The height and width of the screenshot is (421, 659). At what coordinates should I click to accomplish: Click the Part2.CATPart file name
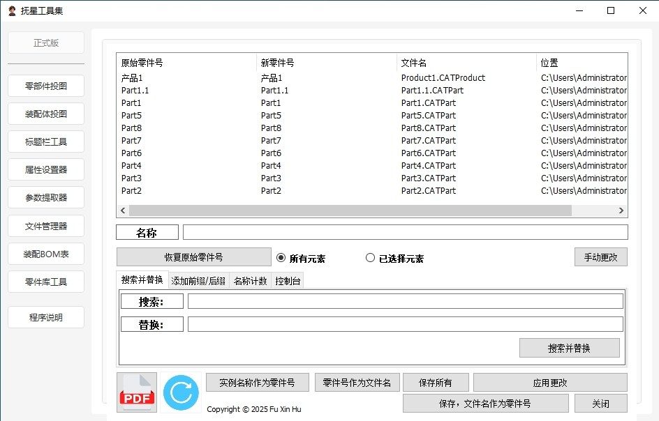pyautogui.click(x=429, y=191)
